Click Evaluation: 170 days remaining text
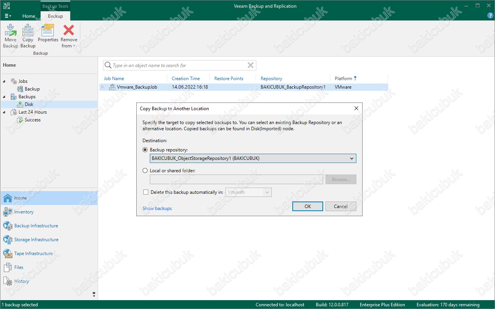 click(x=448, y=305)
